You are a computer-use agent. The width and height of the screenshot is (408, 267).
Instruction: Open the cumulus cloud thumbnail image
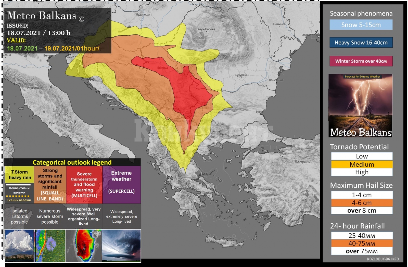pos(19,246)
